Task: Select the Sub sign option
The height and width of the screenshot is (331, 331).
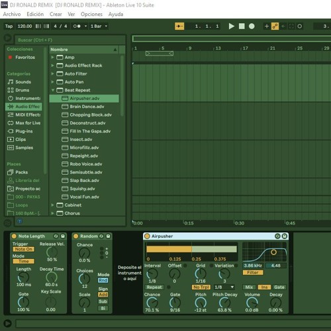Action: pos(103,301)
